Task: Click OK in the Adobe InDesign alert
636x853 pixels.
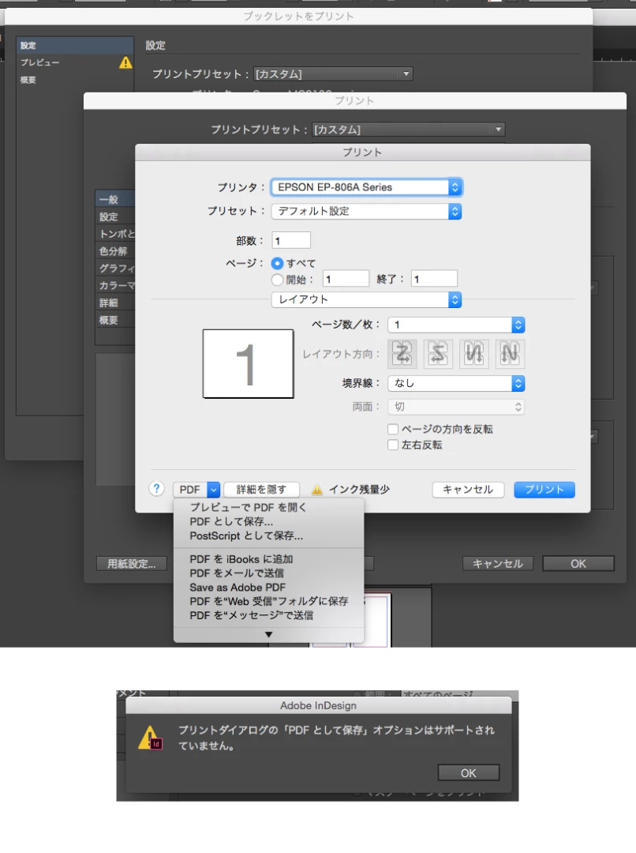Action: pyautogui.click(x=469, y=772)
